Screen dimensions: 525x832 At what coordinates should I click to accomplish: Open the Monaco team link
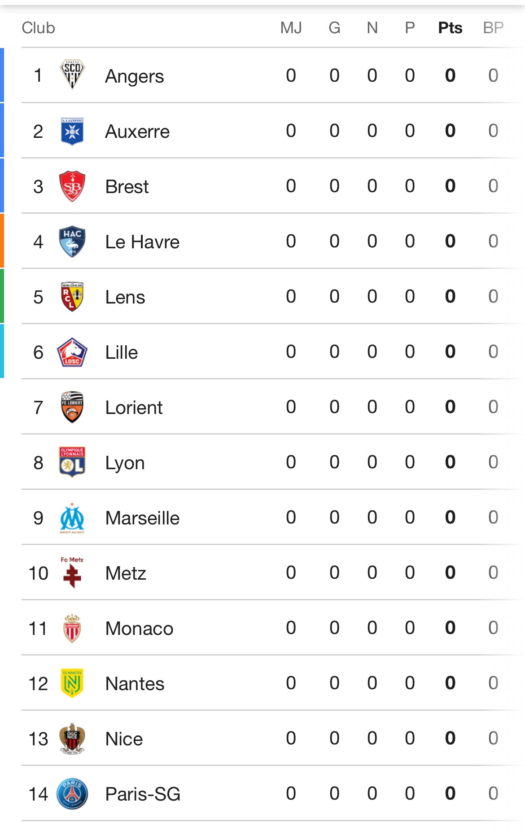(x=139, y=629)
